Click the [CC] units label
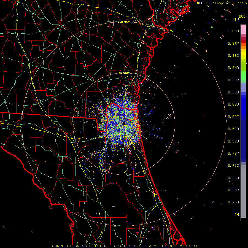 (x=235, y=19)
